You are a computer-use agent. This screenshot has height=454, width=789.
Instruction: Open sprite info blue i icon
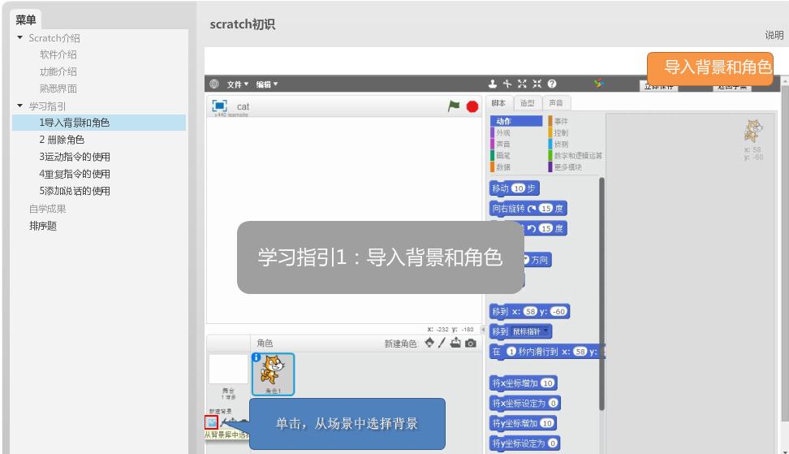[x=257, y=357]
